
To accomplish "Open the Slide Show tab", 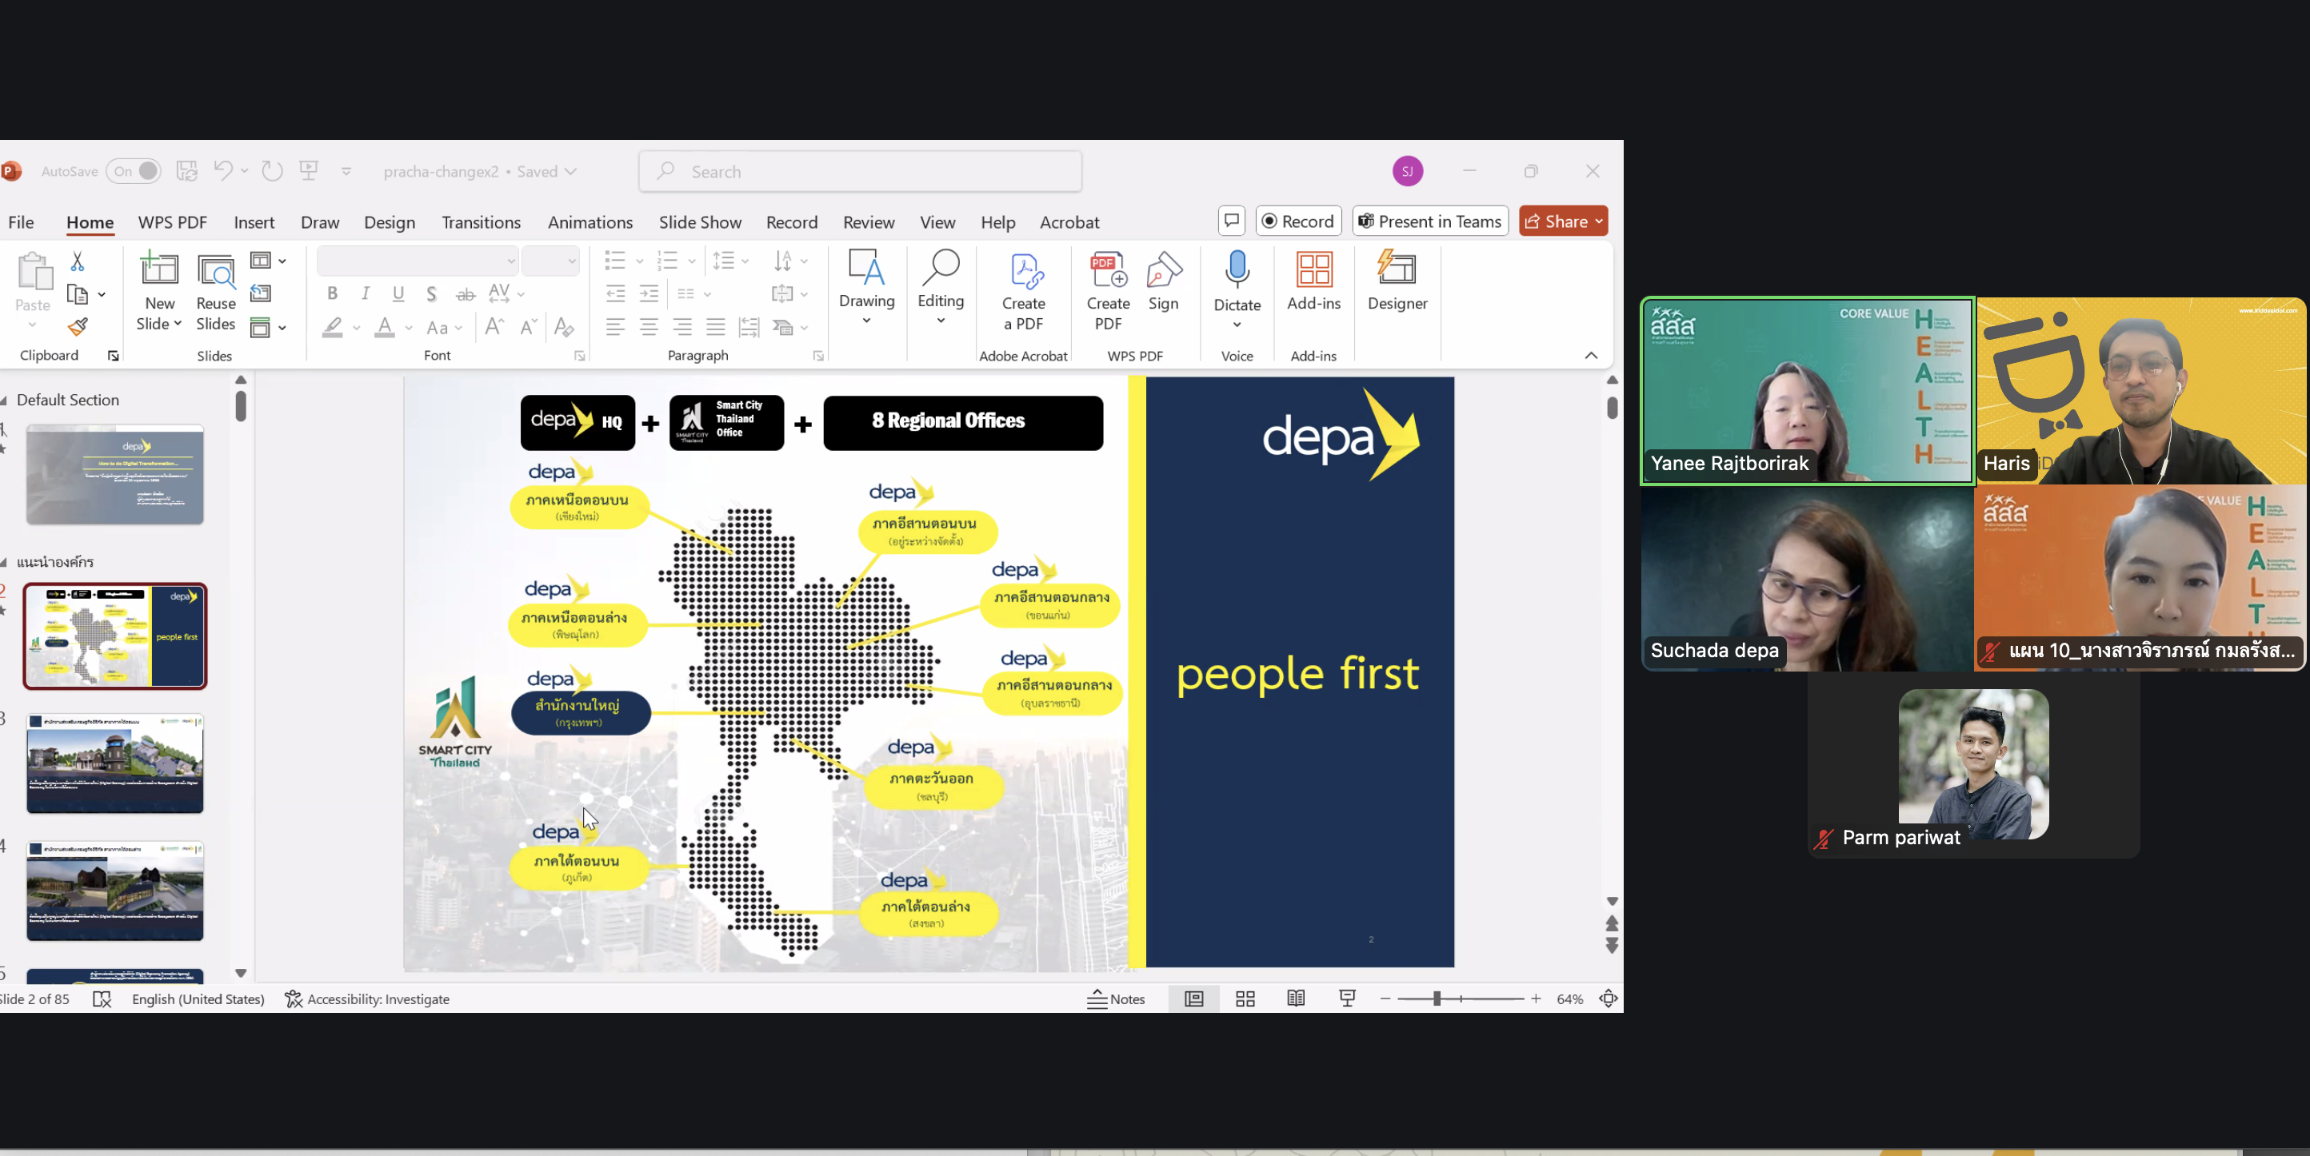I will pos(699,222).
